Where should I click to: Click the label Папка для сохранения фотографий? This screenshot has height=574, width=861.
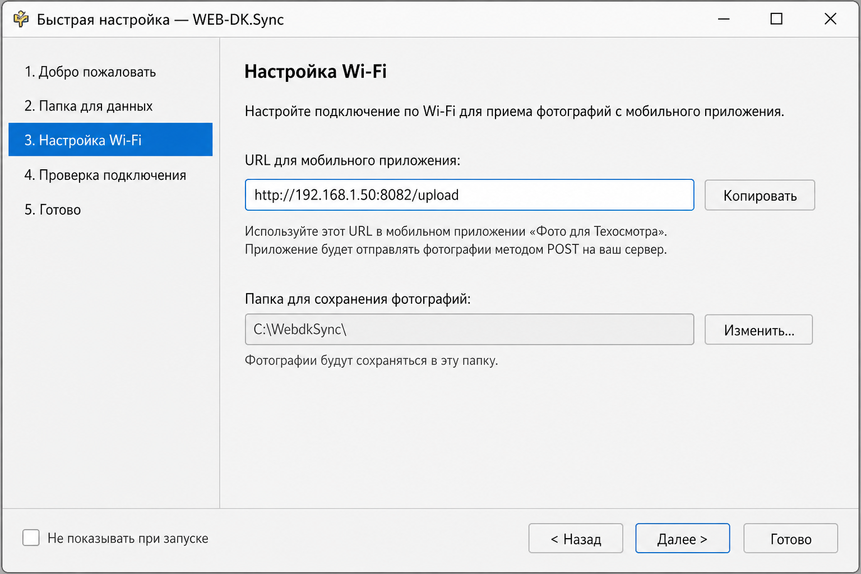point(358,299)
